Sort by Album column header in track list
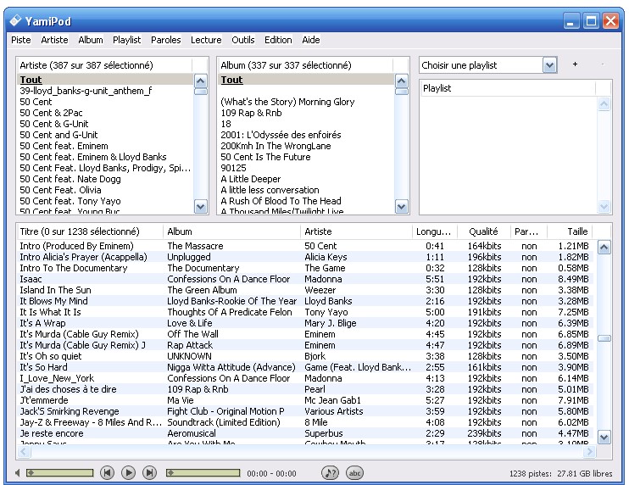629x485 pixels. click(x=232, y=231)
